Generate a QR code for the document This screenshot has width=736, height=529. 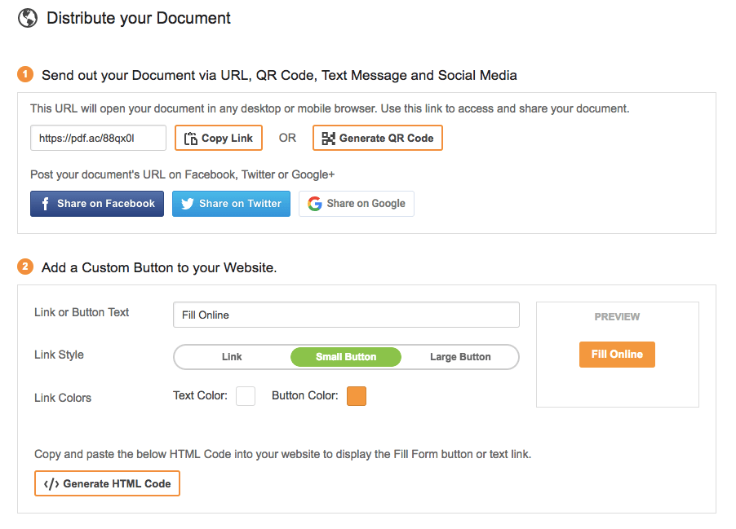[378, 138]
